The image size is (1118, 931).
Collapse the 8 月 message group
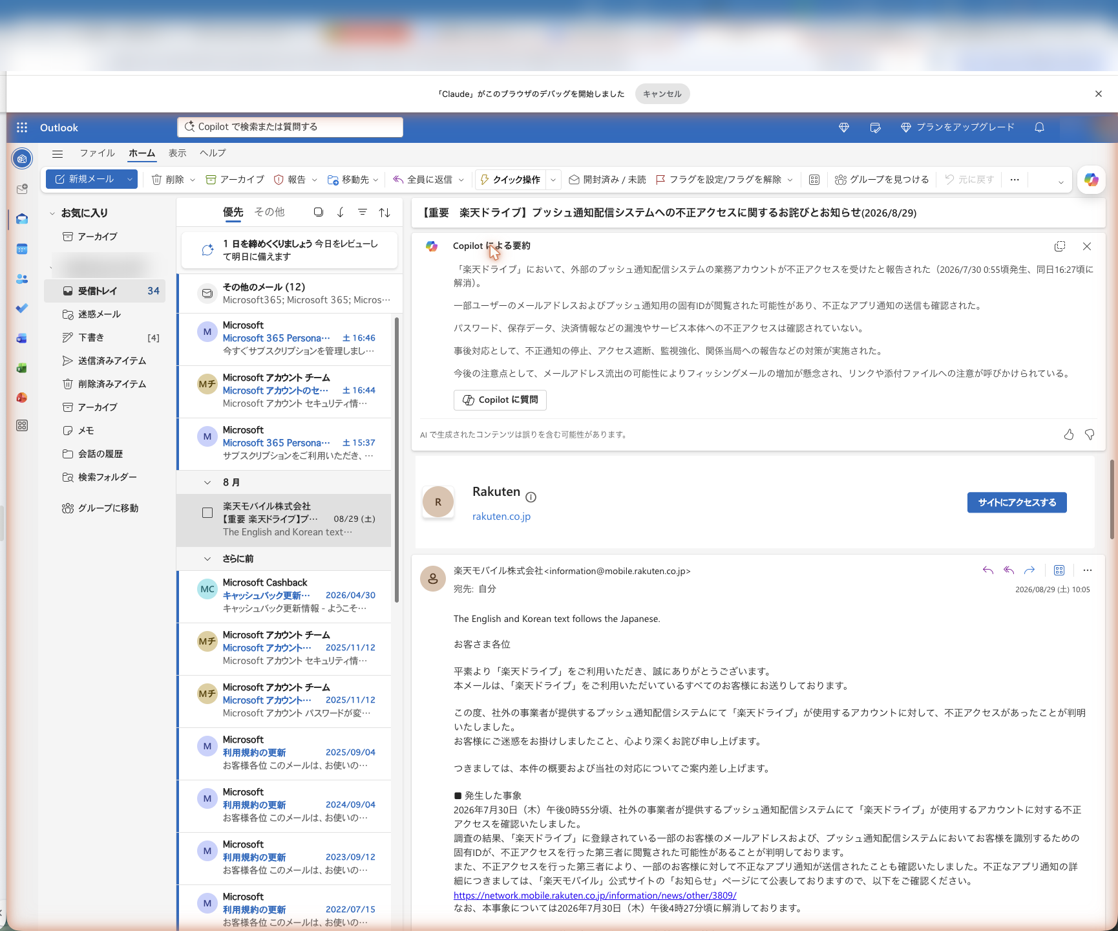coord(207,482)
